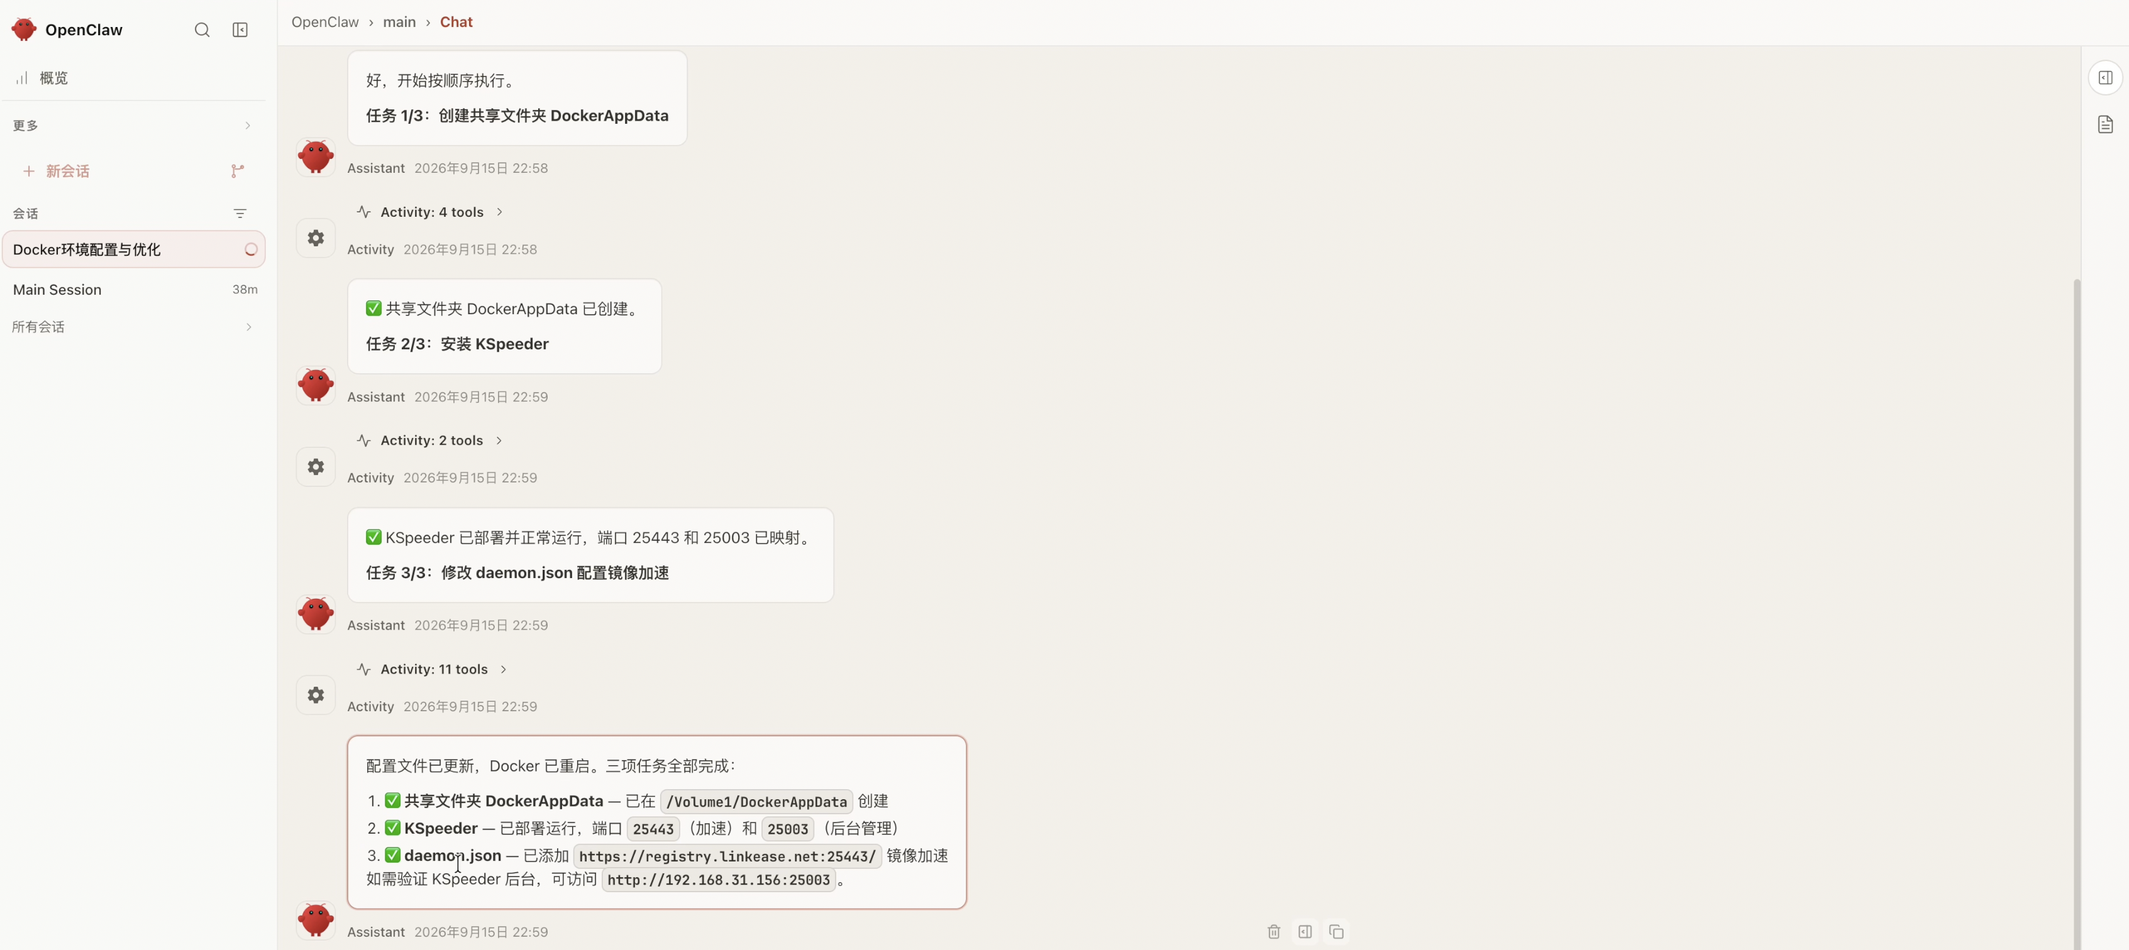Click pulse icon next to Activity: 2 tools
The width and height of the screenshot is (2129, 950).
(363, 441)
